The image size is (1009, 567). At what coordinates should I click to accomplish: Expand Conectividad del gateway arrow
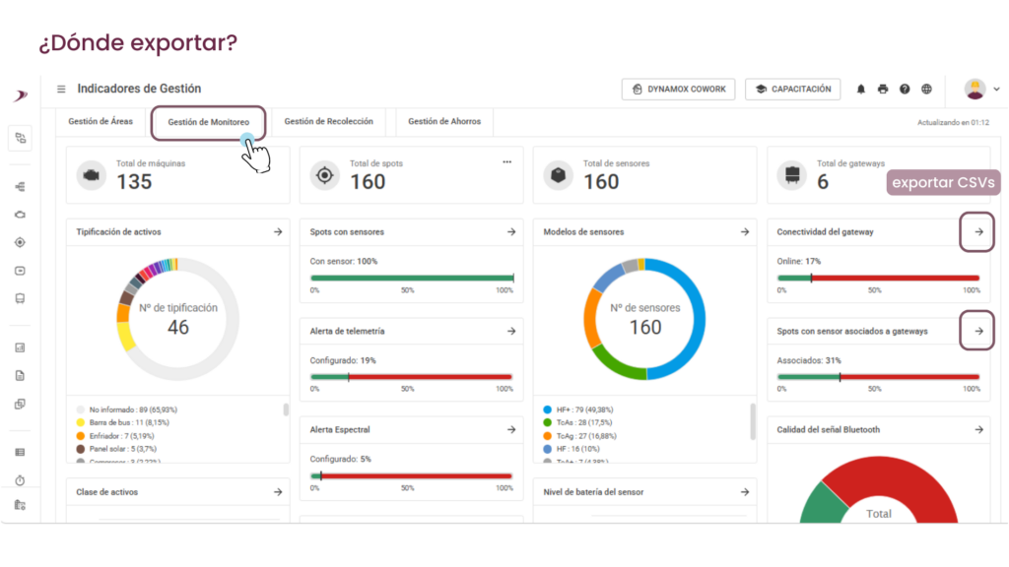tap(978, 232)
